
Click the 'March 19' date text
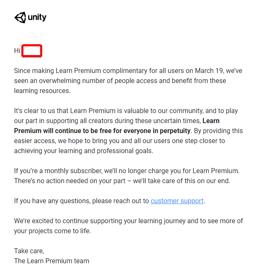coord(209,71)
